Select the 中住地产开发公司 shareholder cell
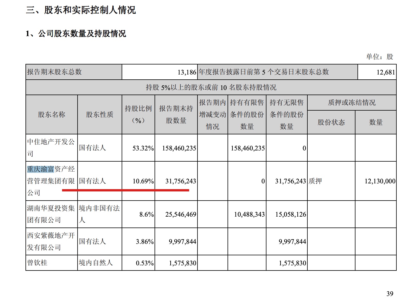The image size is (419, 298). (52, 148)
